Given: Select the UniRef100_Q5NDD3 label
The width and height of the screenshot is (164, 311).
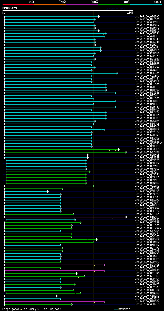Looking at the screenshot, I should point(148,293).
